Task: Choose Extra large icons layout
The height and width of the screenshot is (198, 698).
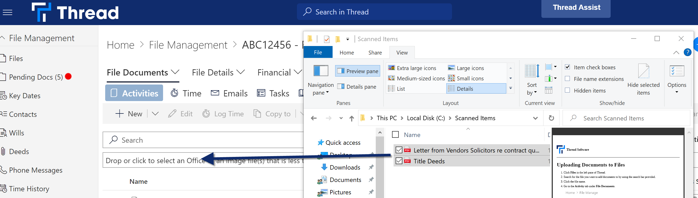Action: (x=412, y=68)
